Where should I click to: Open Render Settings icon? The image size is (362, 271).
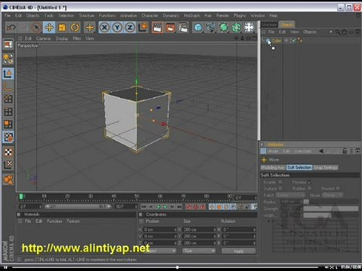tap(183, 27)
